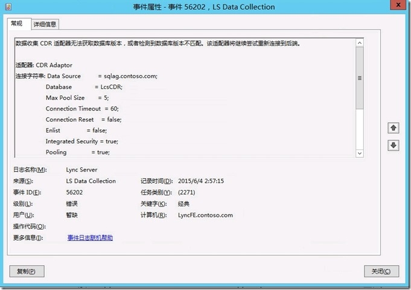Click the keyword value 经典
This screenshot has height=290, width=411.
(183, 204)
